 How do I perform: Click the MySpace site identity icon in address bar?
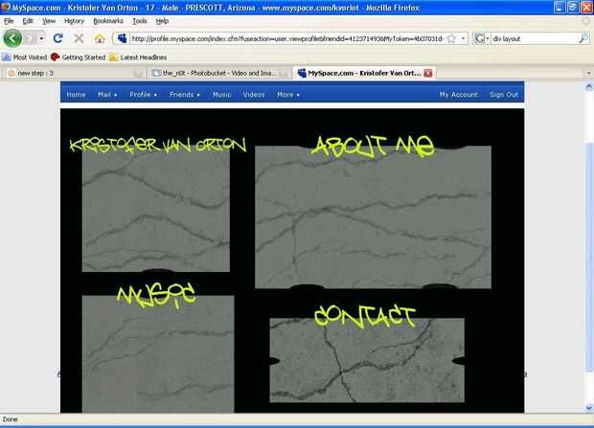(122, 38)
